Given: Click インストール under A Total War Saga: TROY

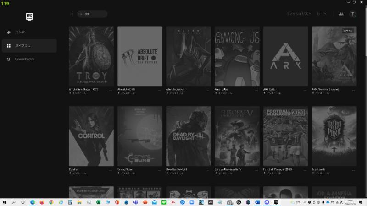Looking at the screenshot, I should click(78, 93).
